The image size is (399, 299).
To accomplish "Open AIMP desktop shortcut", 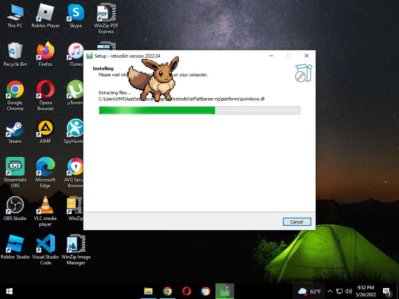I will tap(46, 132).
